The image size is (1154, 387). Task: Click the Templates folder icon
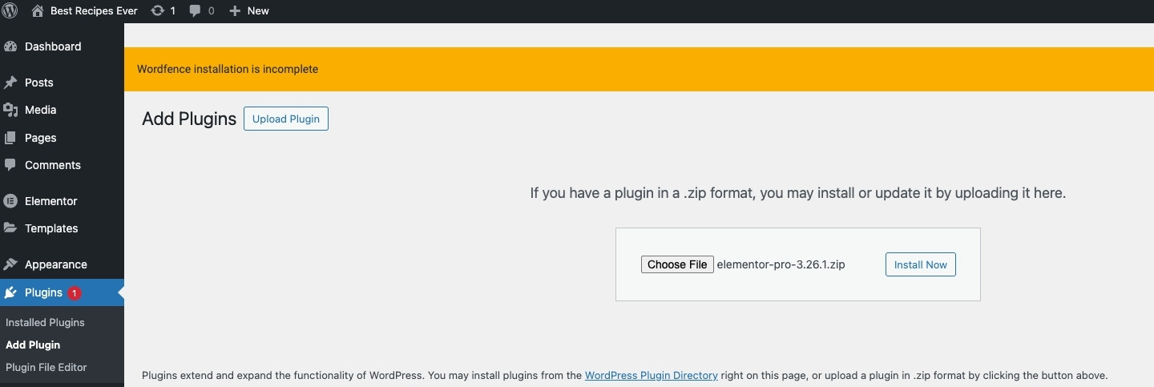click(10, 228)
